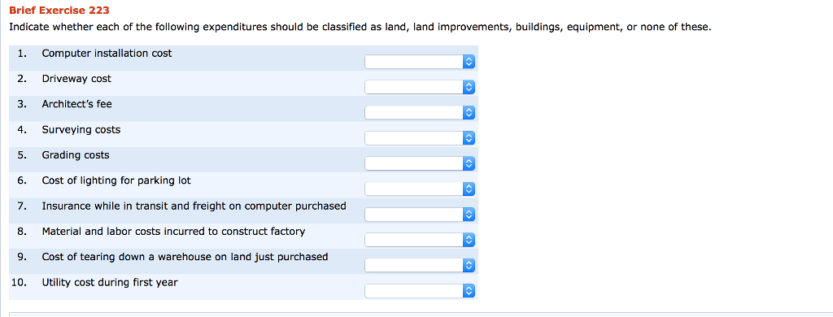The height and width of the screenshot is (317, 833).
Task: Open dropdown for tearing down a warehouse
Action: click(419, 265)
